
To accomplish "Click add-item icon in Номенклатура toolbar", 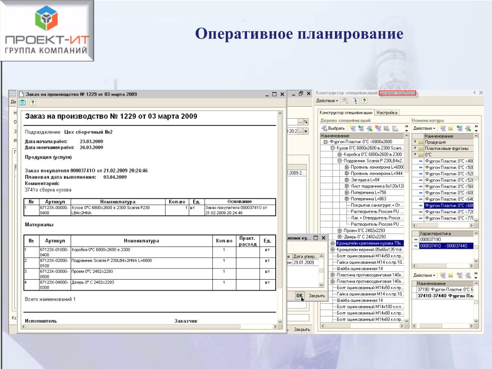I will click(x=443, y=128).
